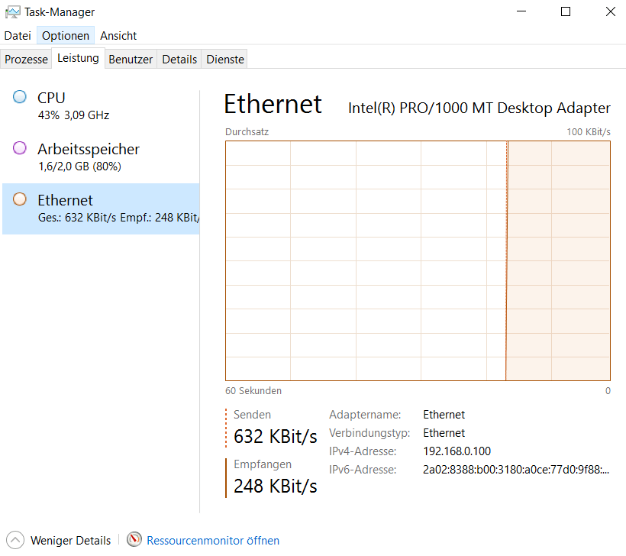Click the solid Empfangen legend marker
This screenshot has height=556, width=626.
point(227,477)
